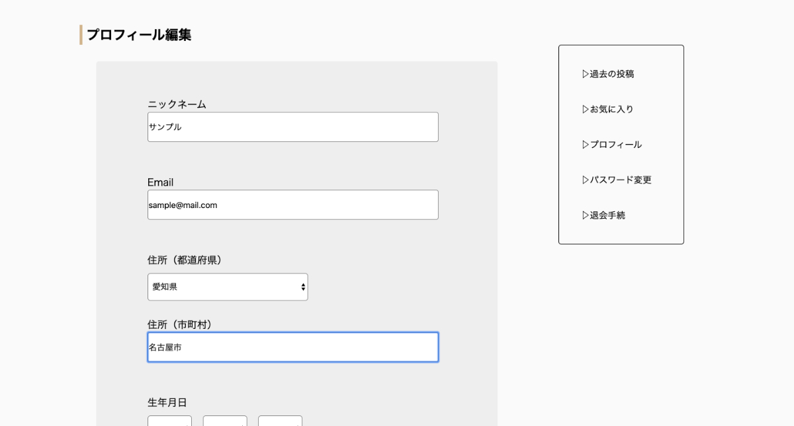
Task: Open the middle 生年月日 select box
Action: click(x=225, y=421)
